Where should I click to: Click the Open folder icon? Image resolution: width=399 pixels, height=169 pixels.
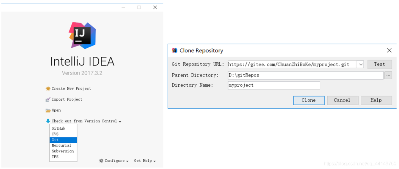[x=48, y=110]
